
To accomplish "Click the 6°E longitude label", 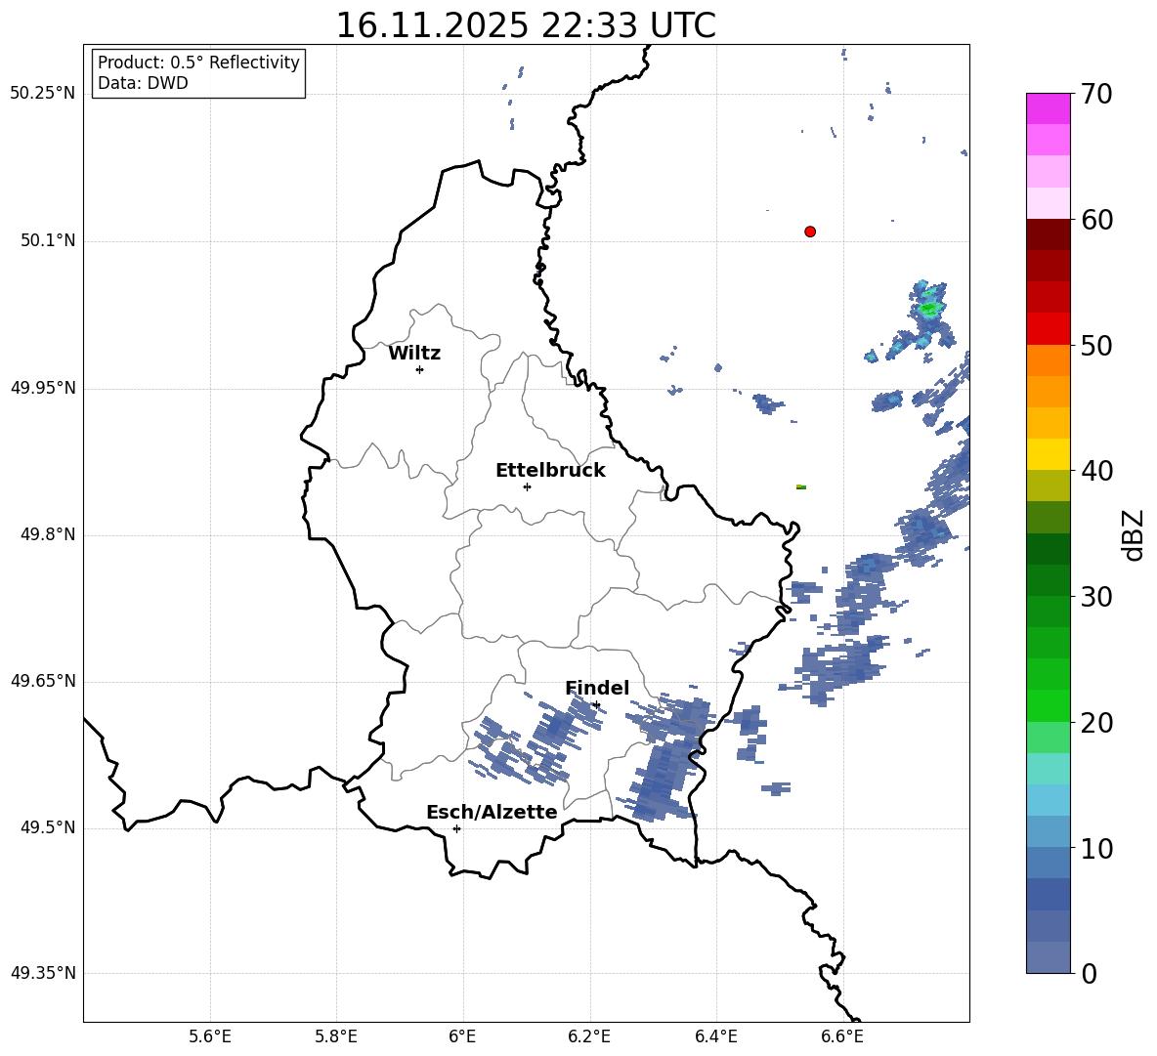I will 462,1036.
